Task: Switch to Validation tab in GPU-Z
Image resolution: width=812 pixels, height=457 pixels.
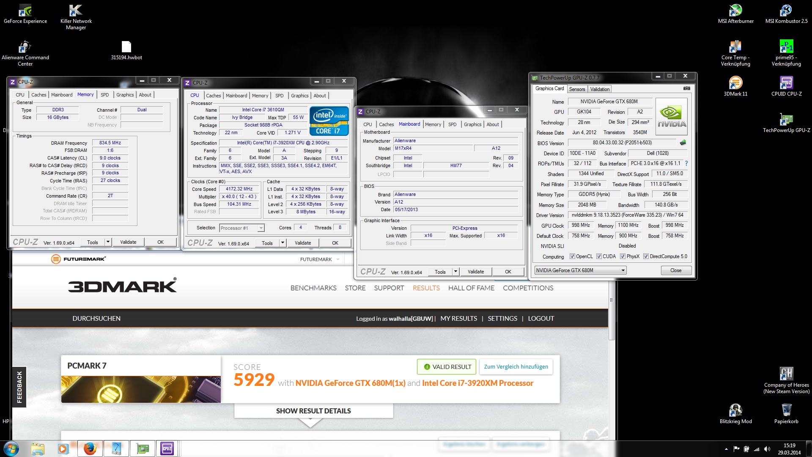Action: point(600,89)
